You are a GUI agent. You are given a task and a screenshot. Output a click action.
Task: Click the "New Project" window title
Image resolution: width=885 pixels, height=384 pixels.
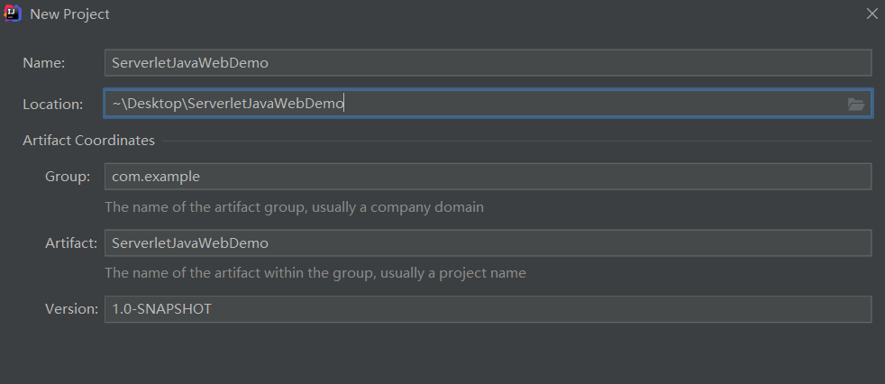coord(69,14)
